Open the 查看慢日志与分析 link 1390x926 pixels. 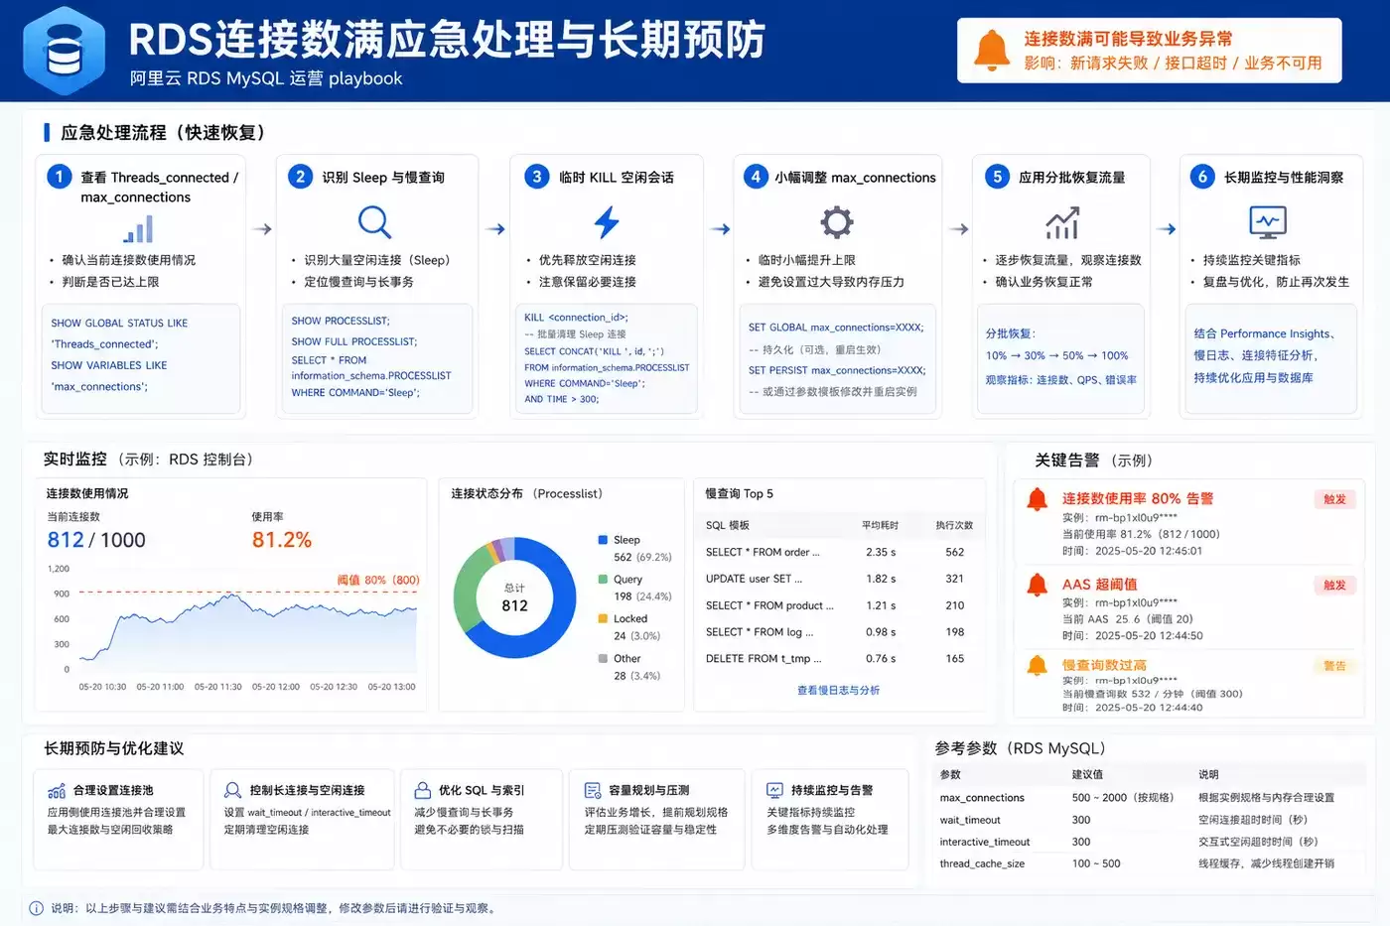point(838,690)
